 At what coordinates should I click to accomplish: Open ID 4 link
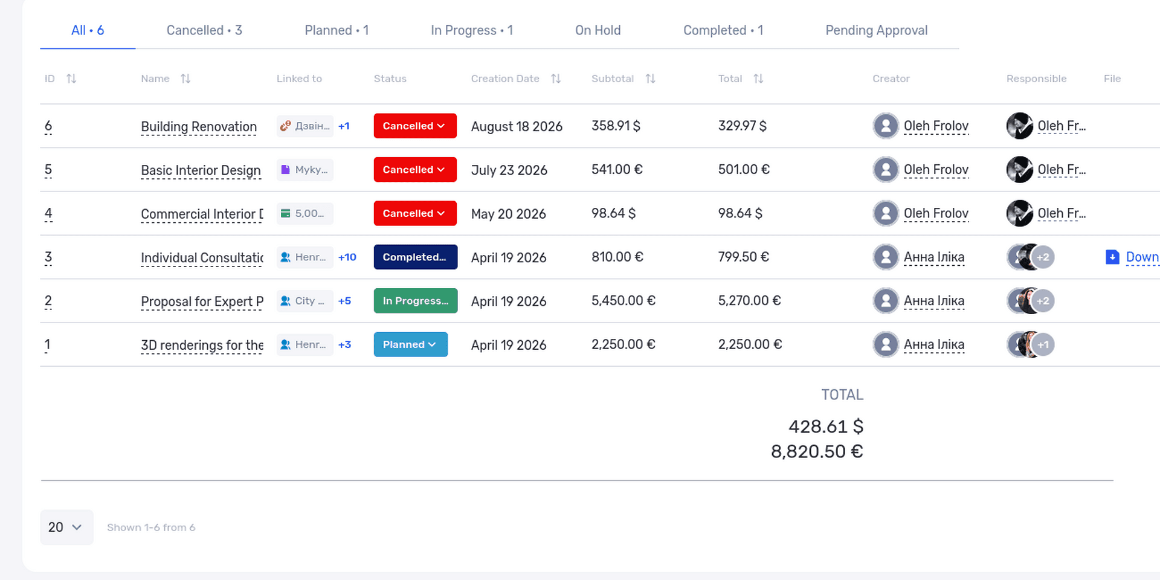pyautogui.click(x=48, y=213)
